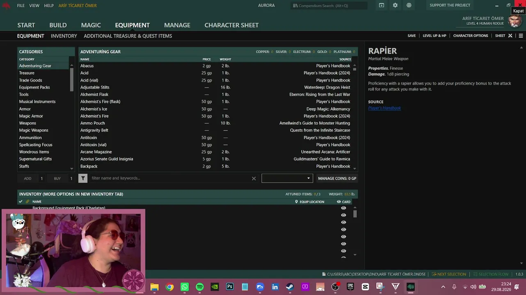Open CHARACTER OPTIONS
Viewport: 526px width, 295px height.
click(x=471, y=36)
